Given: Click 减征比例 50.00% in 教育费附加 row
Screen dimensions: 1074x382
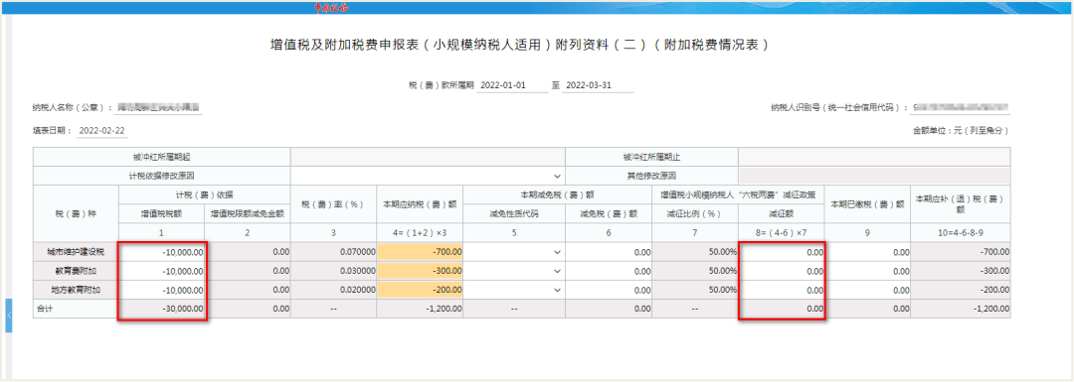Looking at the screenshot, I should coord(695,271).
